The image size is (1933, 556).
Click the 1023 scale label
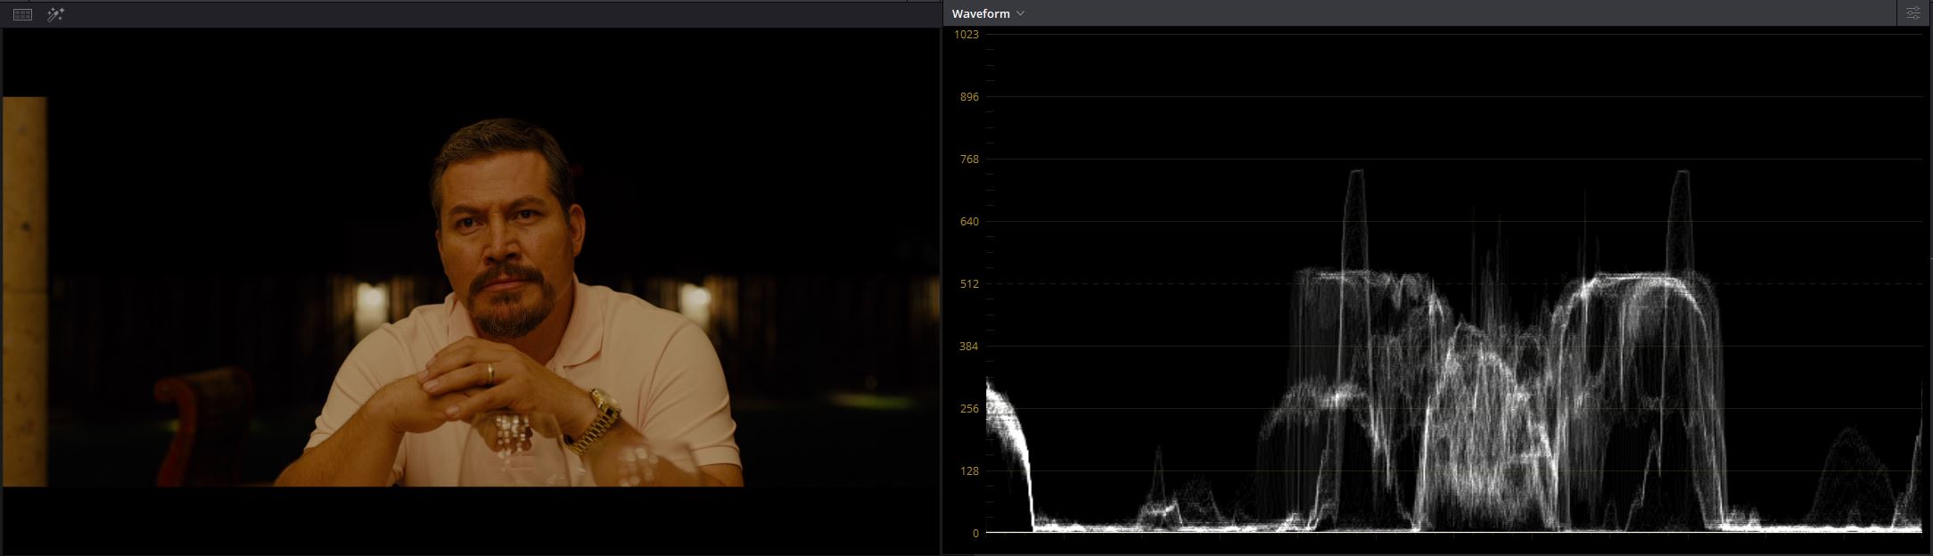tap(966, 34)
